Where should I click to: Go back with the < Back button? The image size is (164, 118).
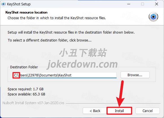pyautogui.click(x=95, y=111)
